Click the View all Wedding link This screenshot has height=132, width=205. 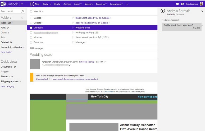[148, 97]
